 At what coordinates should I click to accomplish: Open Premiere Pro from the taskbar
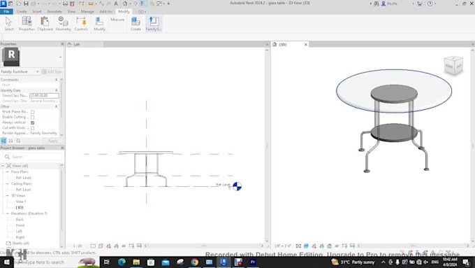(x=253, y=262)
